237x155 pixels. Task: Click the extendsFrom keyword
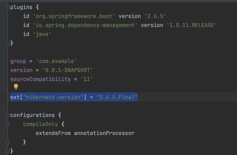click(x=53, y=133)
